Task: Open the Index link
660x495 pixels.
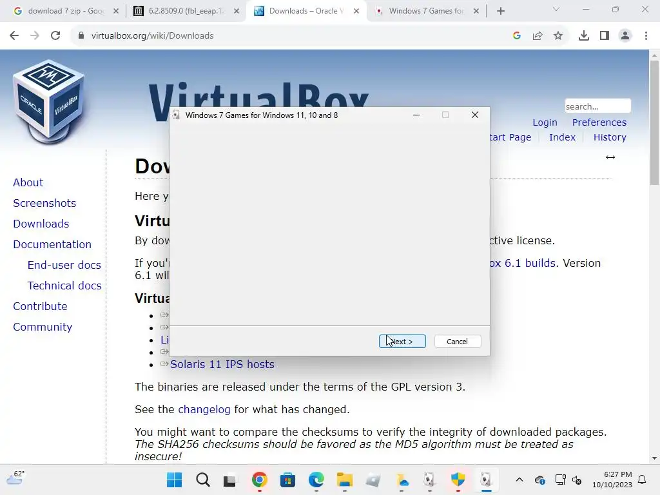Action: [x=562, y=137]
